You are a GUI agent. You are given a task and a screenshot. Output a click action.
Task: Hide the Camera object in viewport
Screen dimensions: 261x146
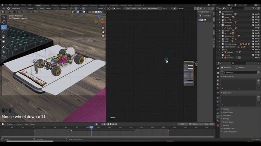(256, 58)
